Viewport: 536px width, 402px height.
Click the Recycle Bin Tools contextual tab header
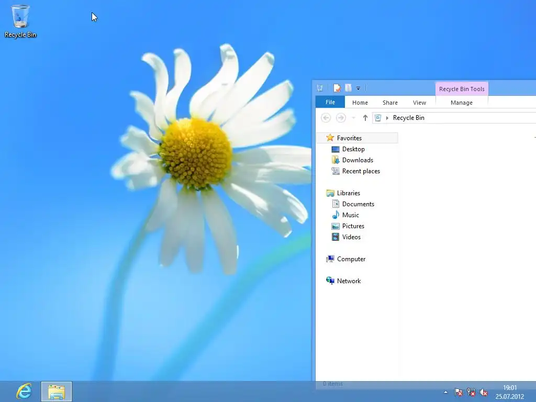click(x=462, y=89)
